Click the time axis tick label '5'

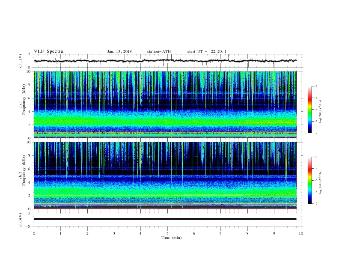point(167,233)
